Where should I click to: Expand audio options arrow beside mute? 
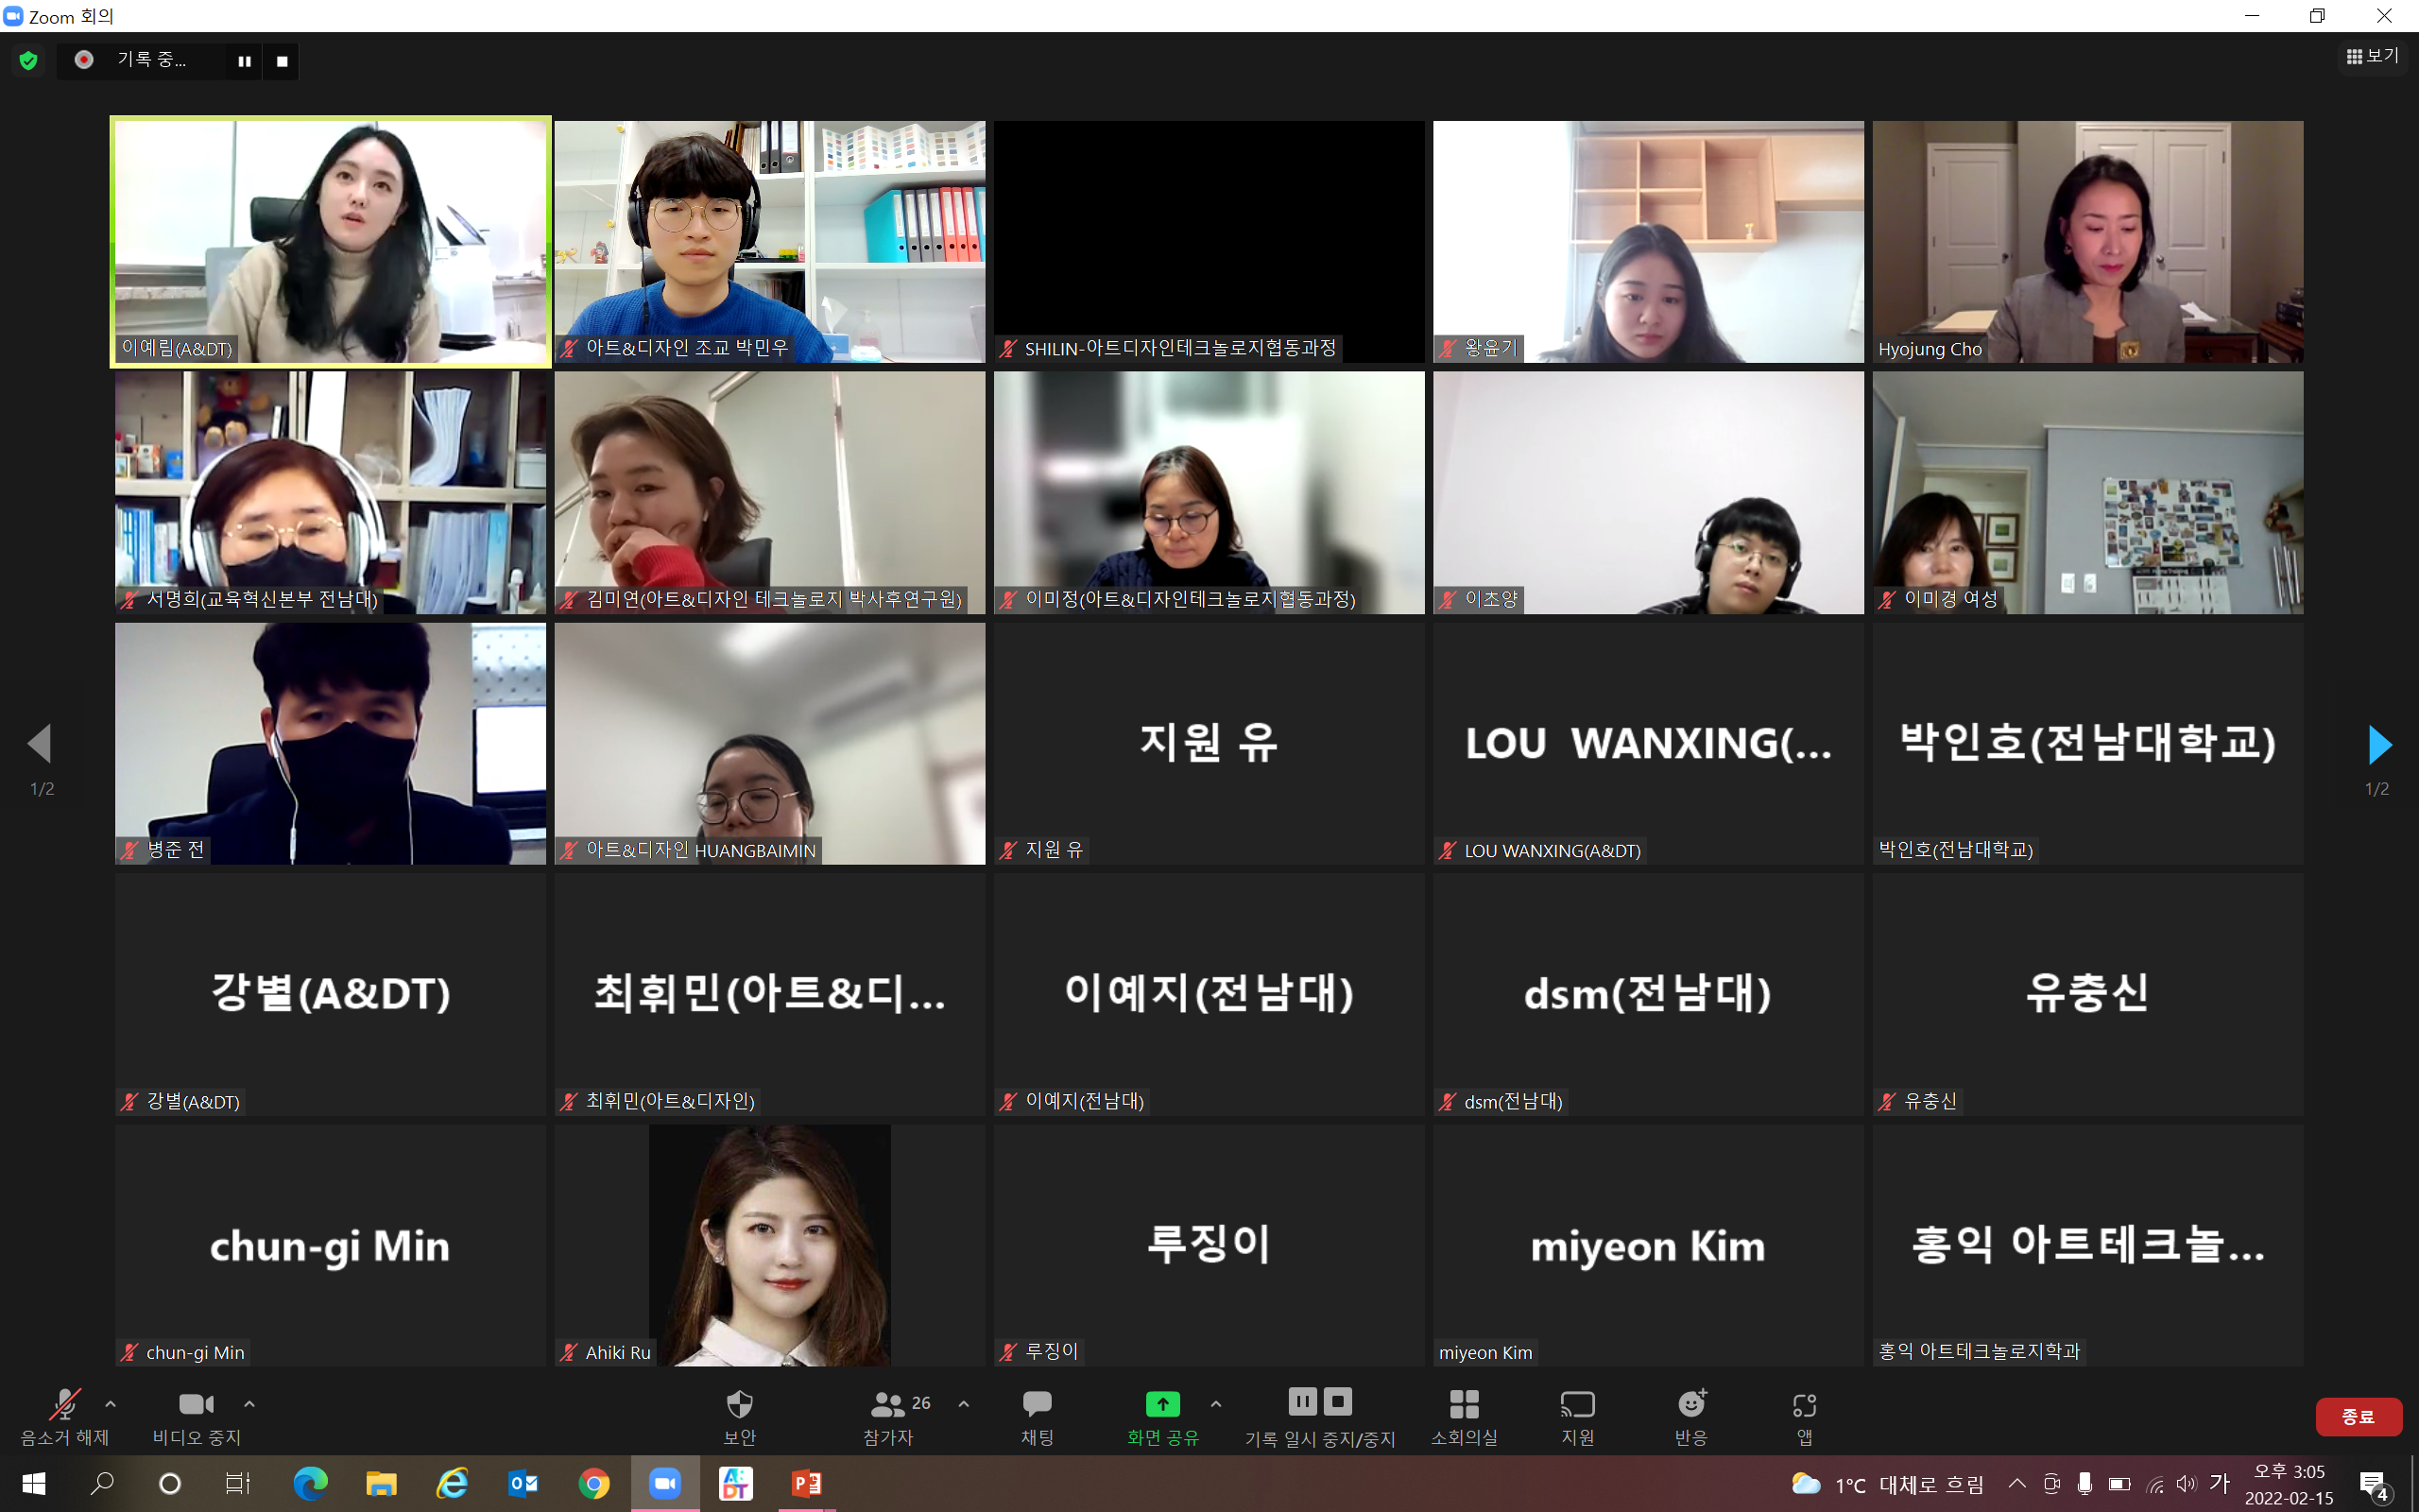coord(111,1404)
